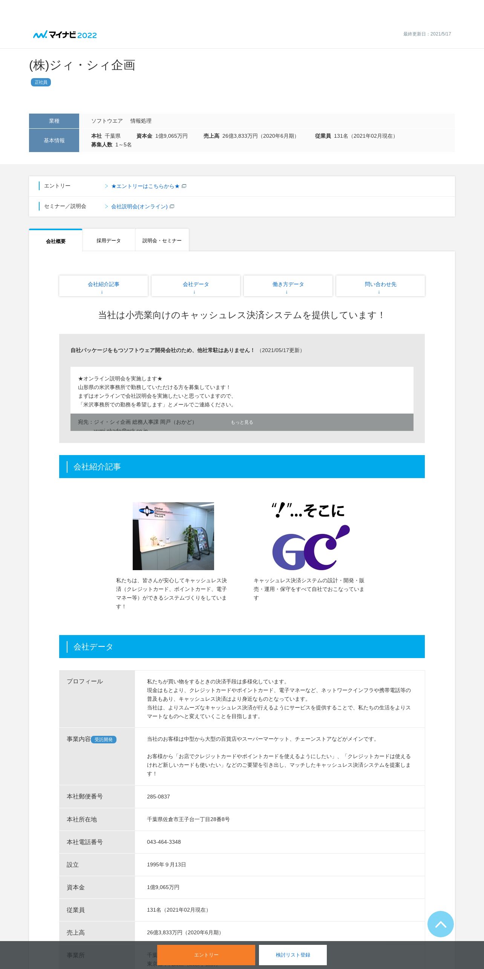
Task: Expand the notice with もっと見る
Action: 242,422
